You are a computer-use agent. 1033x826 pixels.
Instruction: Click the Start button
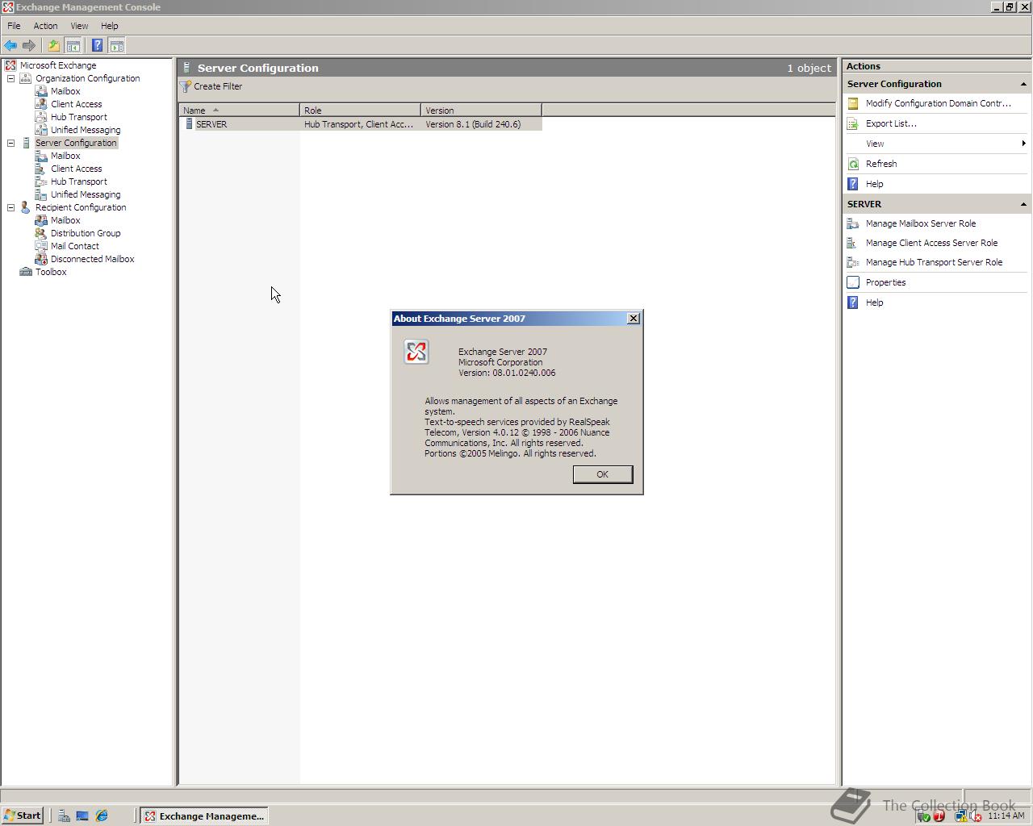point(22,816)
